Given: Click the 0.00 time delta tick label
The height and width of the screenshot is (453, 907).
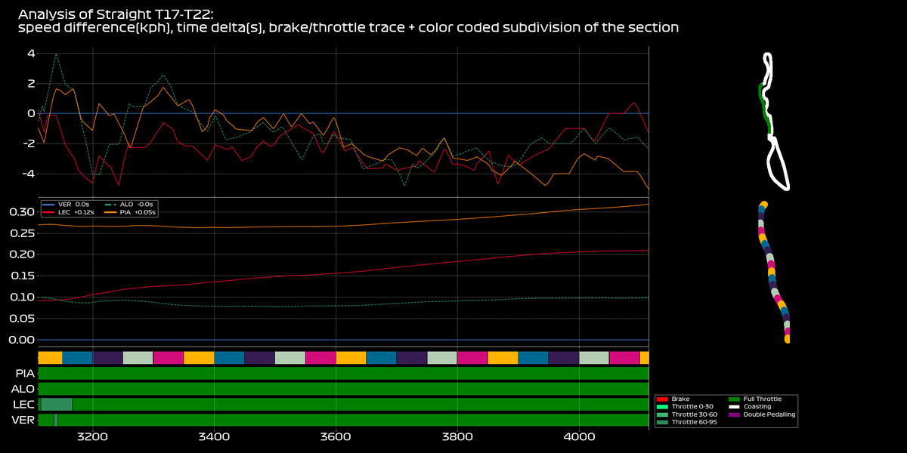Looking at the screenshot, I should pos(20,340).
